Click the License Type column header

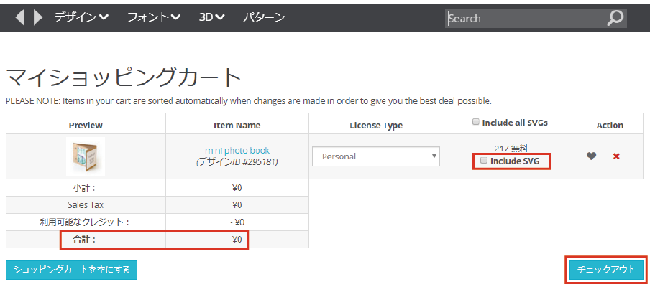(376, 125)
